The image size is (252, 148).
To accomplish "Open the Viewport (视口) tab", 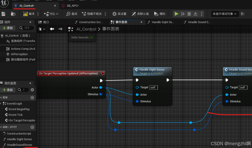I will (44, 22).
